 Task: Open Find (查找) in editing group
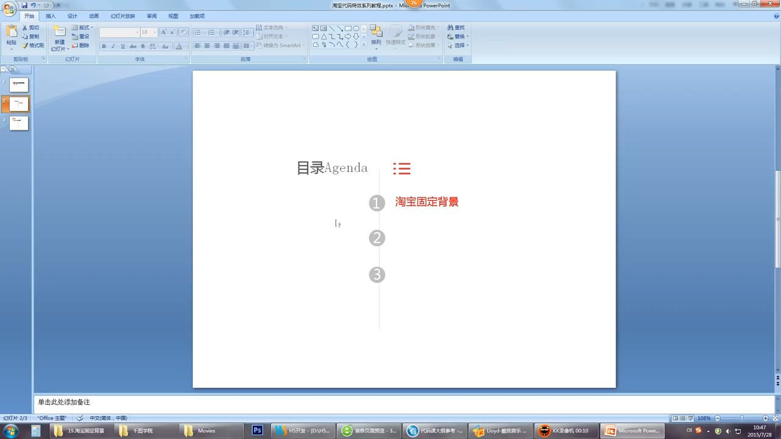coord(456,27)
